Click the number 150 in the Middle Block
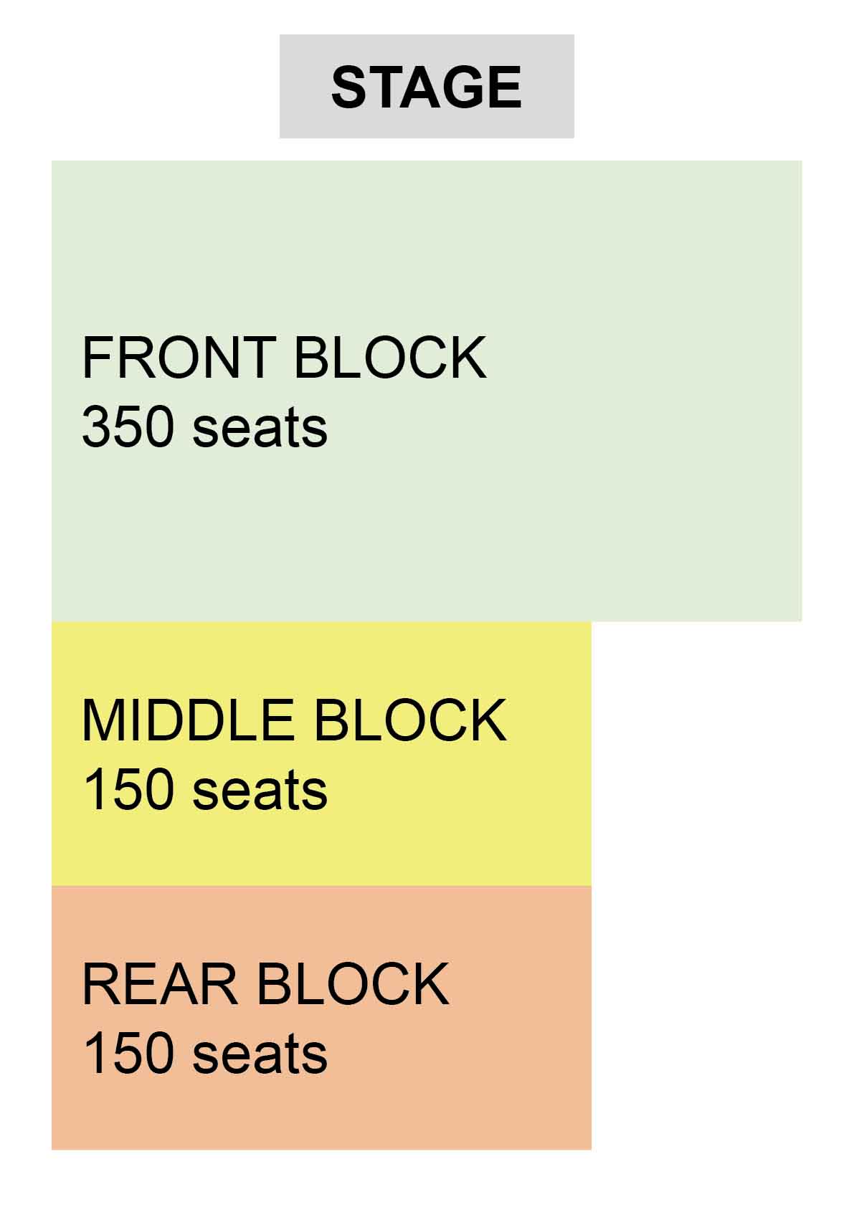854x1207 pixels. coord(128,790)
